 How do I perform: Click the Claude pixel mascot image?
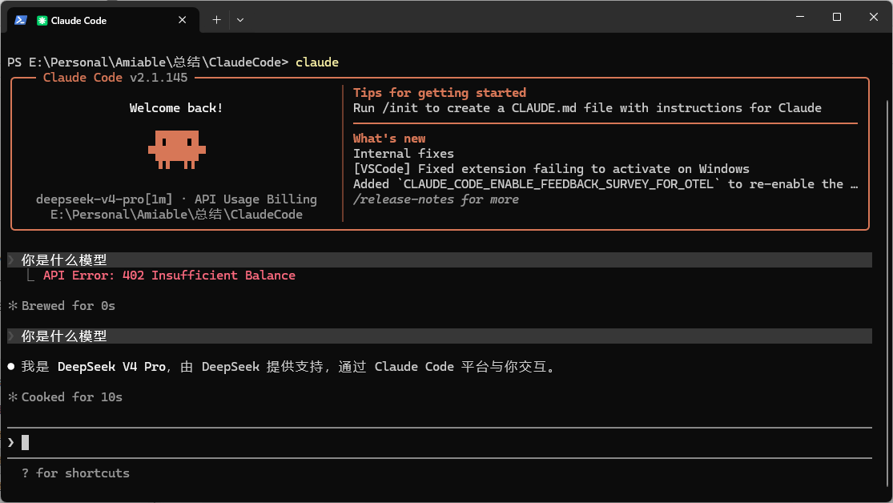pyautogui.click(x=176, y=150)
